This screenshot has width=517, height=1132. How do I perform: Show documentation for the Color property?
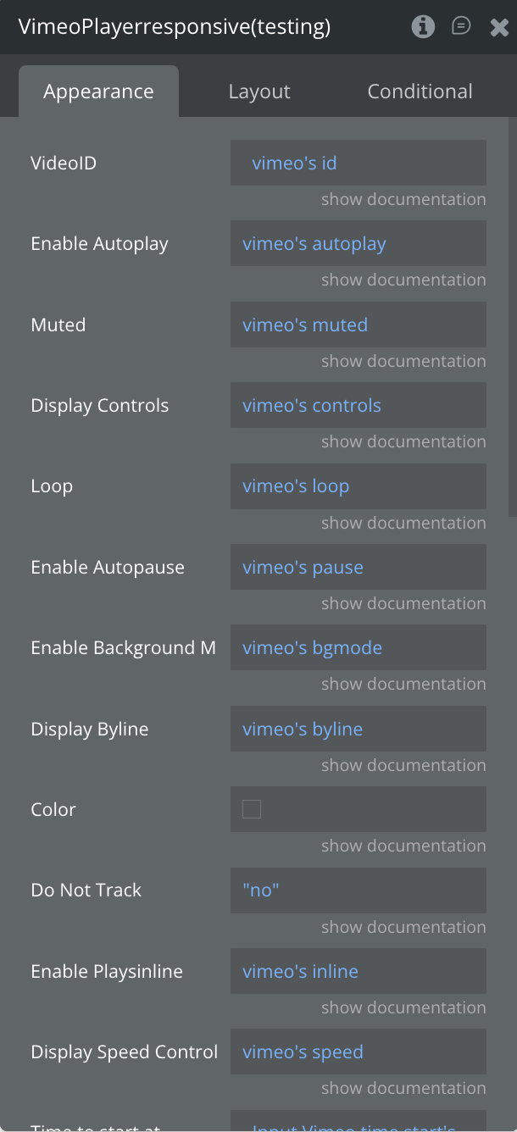403,846
